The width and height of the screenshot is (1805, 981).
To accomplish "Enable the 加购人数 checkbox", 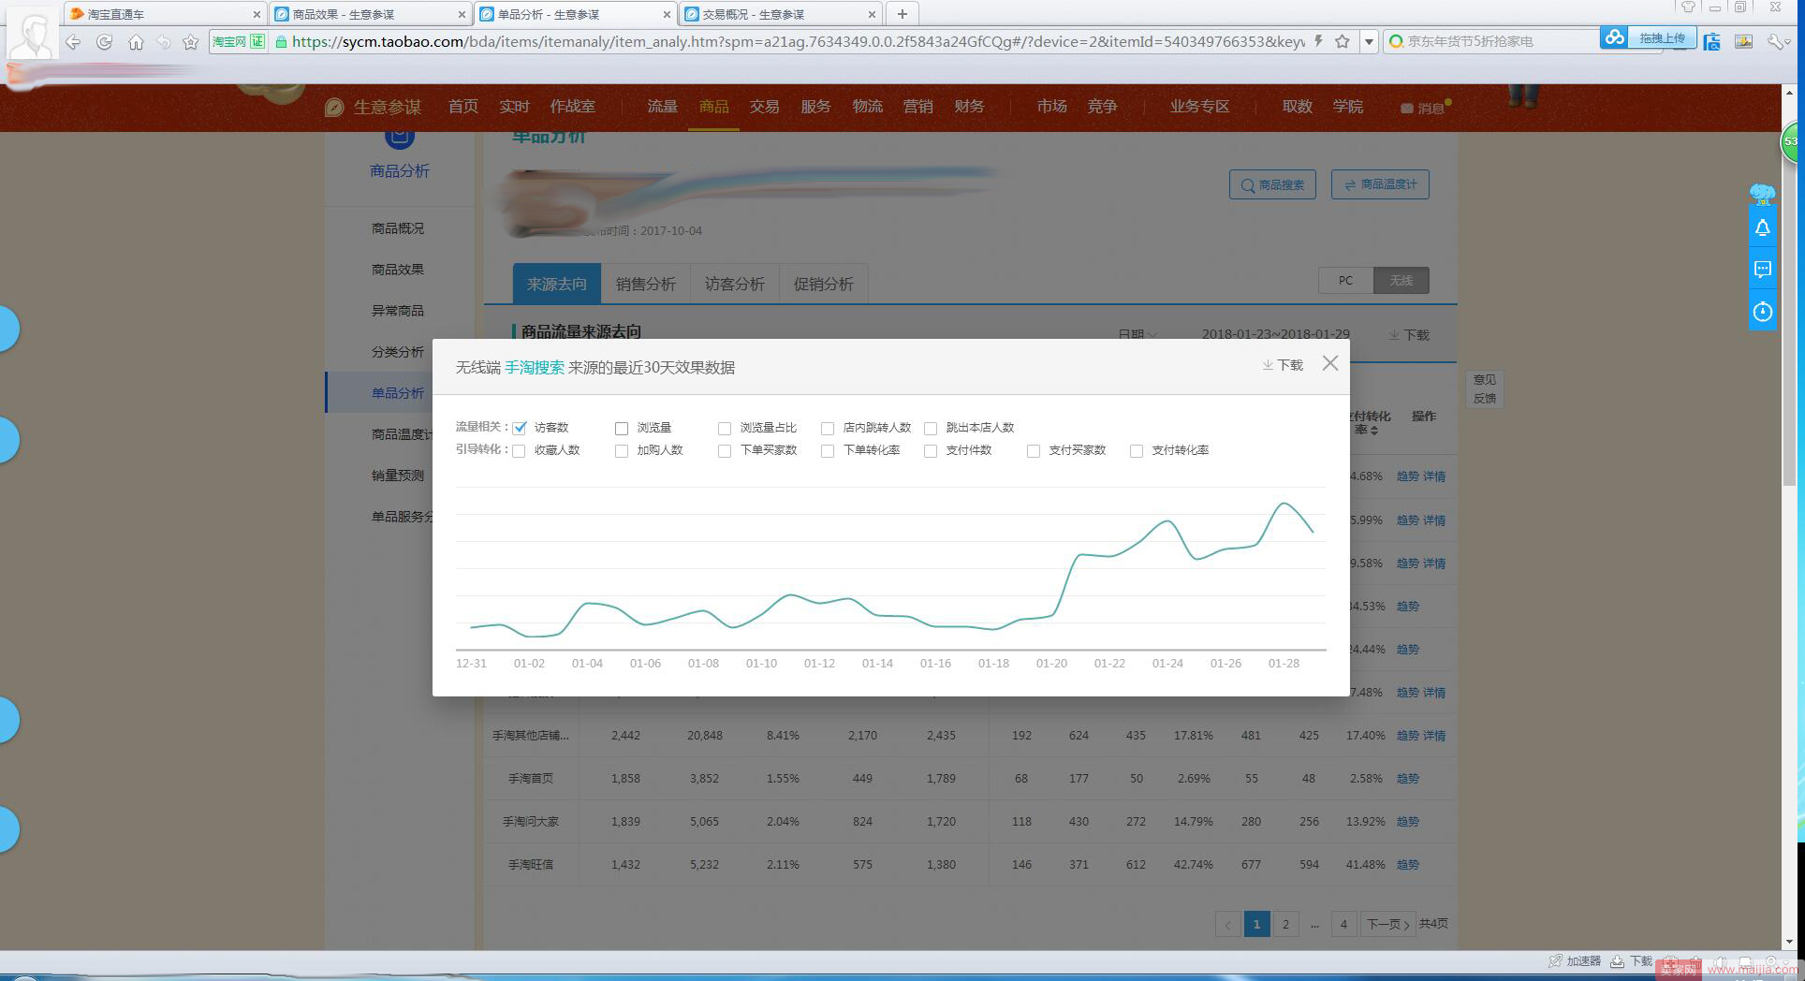I will click(622, 450).
